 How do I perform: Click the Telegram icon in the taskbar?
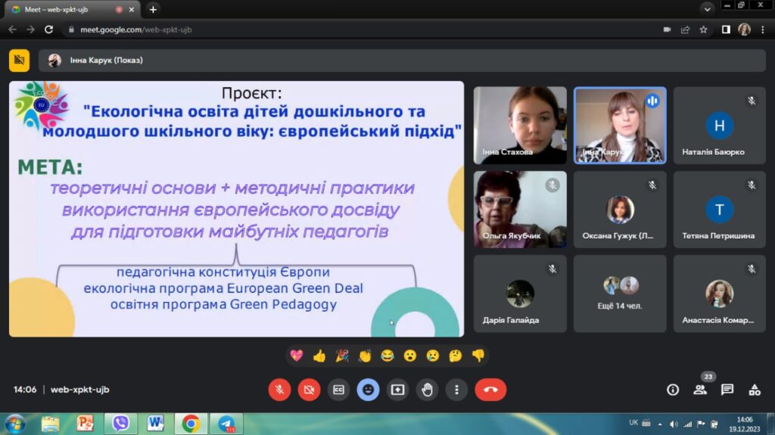coord(227,424)
